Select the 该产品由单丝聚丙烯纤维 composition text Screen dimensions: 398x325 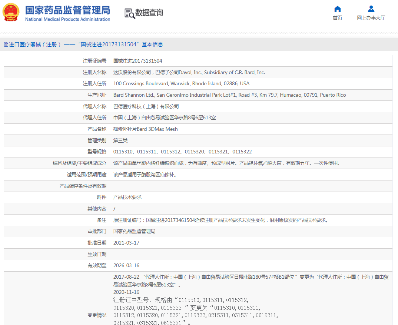coord(227,163)
